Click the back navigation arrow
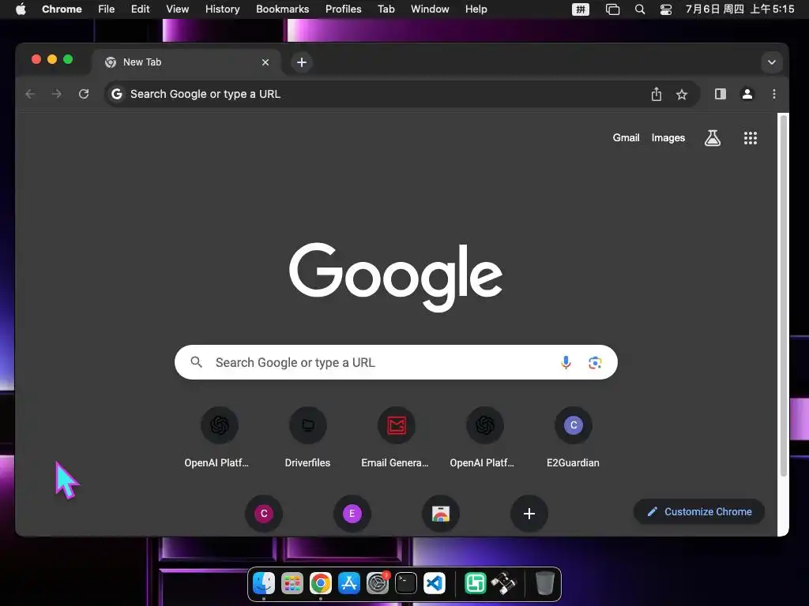Screen dimensions: 809x606 [x=30, y=94]
